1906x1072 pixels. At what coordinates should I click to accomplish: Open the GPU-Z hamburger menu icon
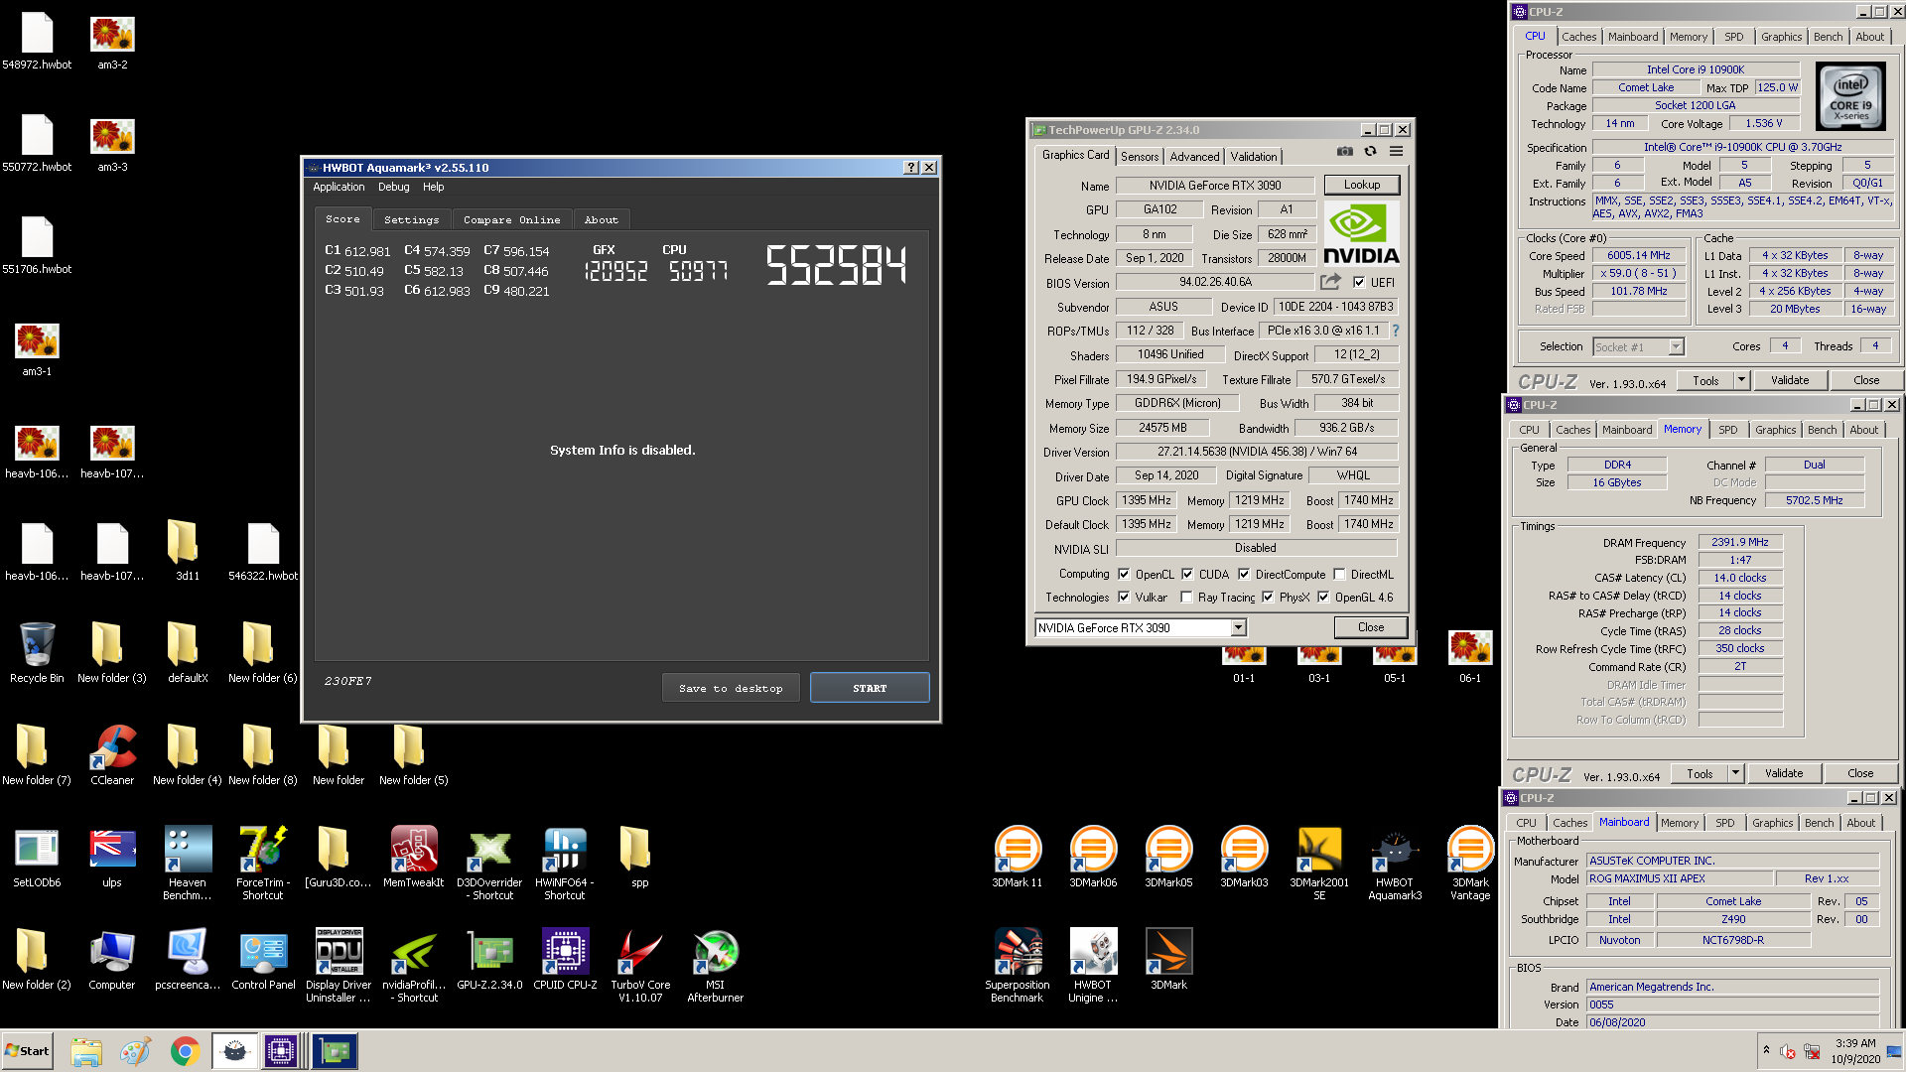1396,151
